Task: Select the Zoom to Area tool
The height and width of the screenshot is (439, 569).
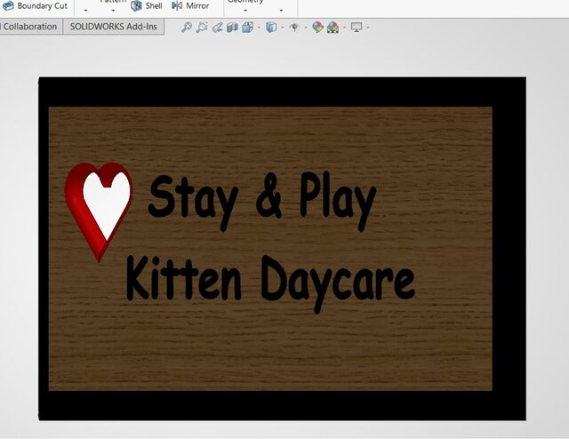Action: (x=202, y=28)
